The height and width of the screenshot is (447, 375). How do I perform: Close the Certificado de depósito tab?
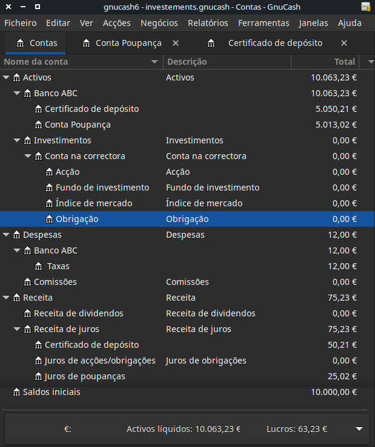tap(344, 43)
